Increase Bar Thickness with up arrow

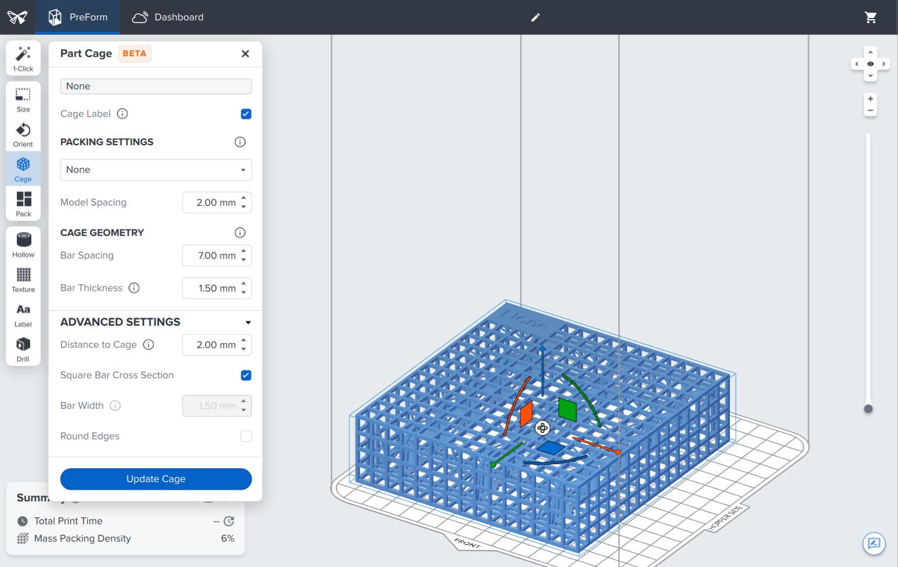(x=244, y=283)
